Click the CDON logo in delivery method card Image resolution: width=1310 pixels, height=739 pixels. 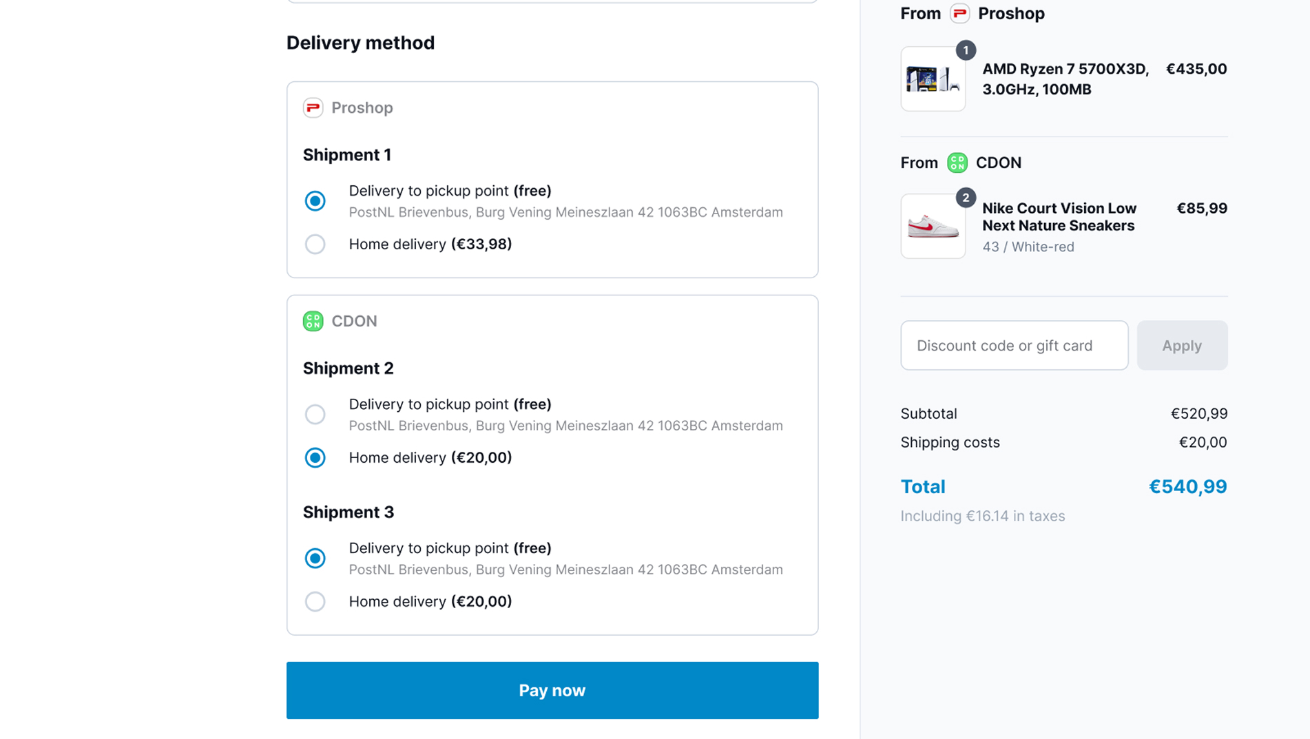[x=313, y=321]
